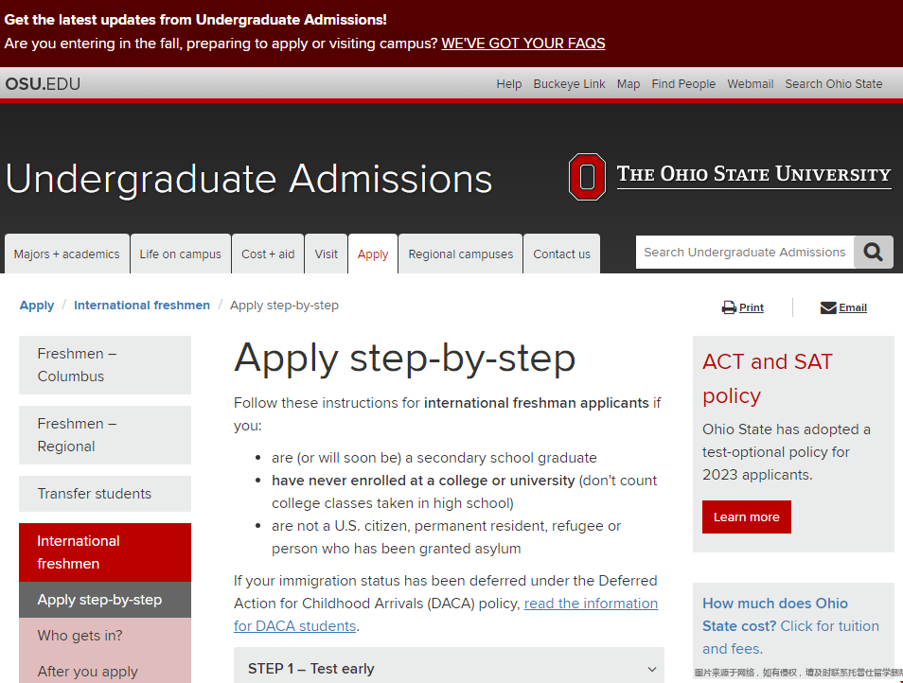Viewport: 903px width, 683px height.
Task: Click the Apply step-by-step breadcrumb text
Action: (285, 305)
